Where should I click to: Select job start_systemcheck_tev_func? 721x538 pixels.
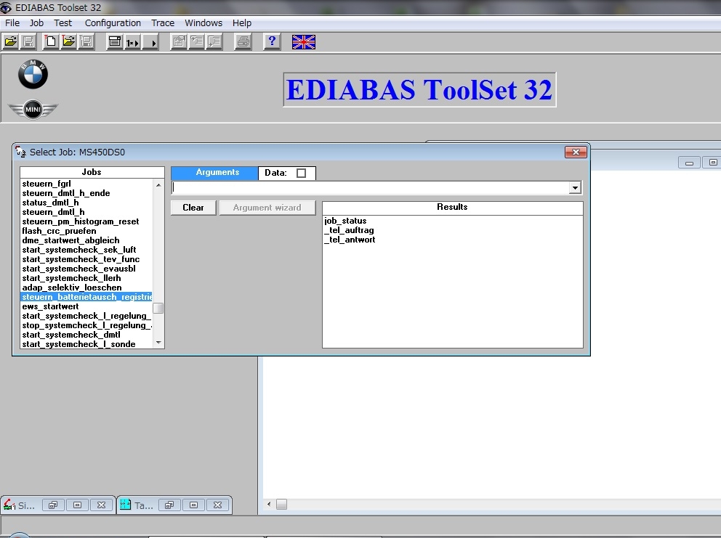(x=81, y=259)
